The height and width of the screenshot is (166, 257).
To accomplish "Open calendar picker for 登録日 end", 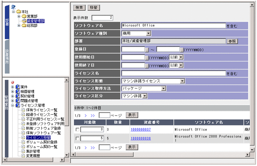I will [x=182, y=50].
